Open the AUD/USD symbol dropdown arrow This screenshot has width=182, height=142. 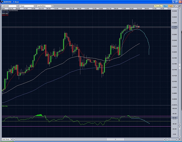pyautogui.click(x=17, y=6)
